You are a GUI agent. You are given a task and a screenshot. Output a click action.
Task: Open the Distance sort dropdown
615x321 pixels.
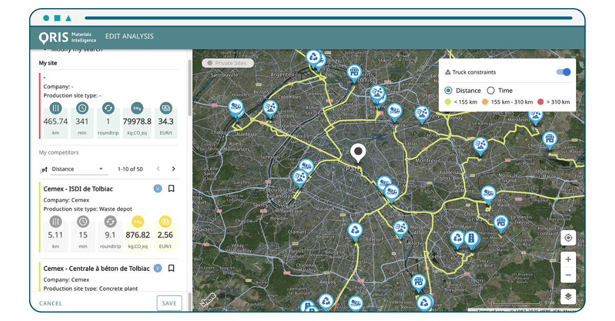(77, 169)
